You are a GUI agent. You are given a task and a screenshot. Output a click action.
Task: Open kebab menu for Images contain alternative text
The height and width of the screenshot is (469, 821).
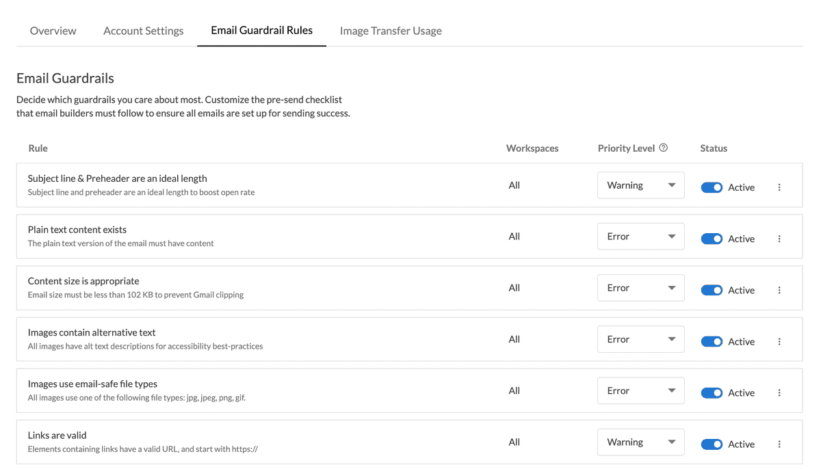point(779,340)
